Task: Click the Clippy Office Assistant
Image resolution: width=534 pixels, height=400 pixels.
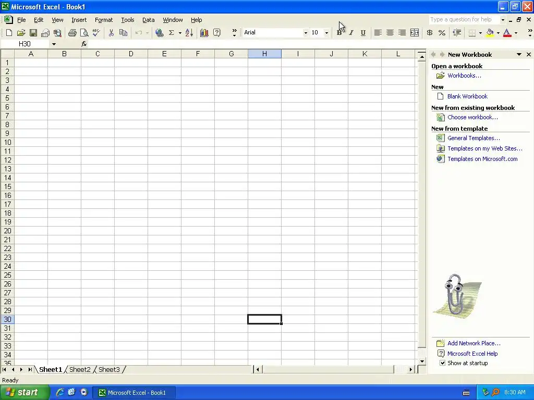Action: [x=457, y=296]
